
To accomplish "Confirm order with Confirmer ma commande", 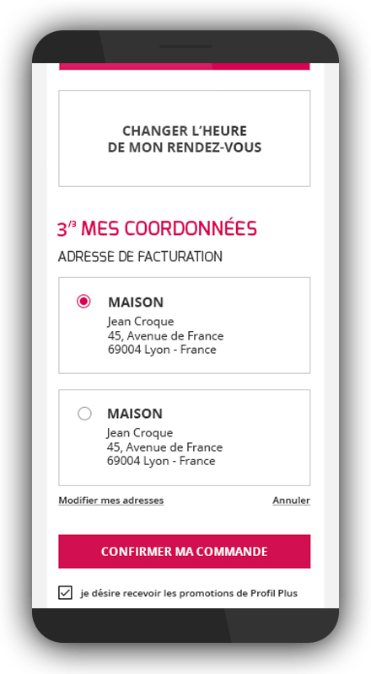I will tap(184, 552).
